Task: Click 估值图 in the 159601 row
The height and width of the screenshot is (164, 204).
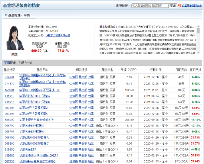Action: [x=74, y=90]
